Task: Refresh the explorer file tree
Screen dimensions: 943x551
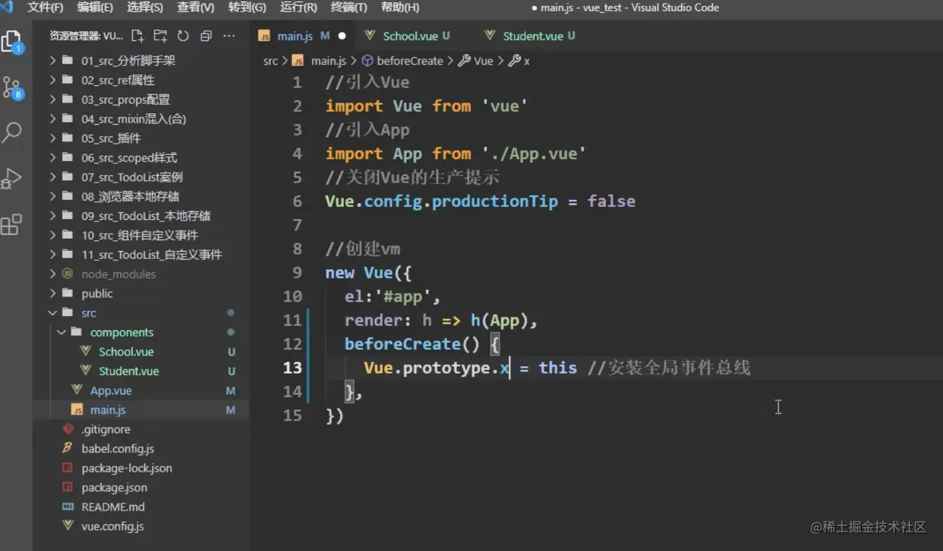Action: coord(183,35)
